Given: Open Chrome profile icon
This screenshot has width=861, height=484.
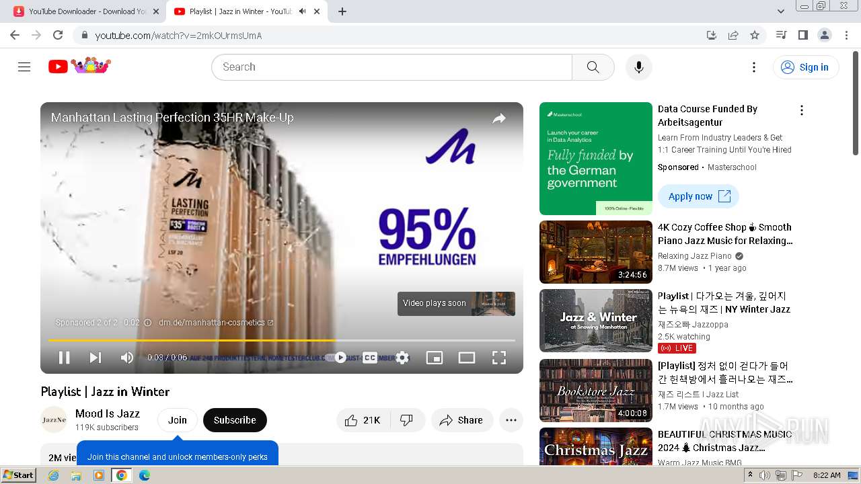Looking at the screenshot, I should [824, 35].
